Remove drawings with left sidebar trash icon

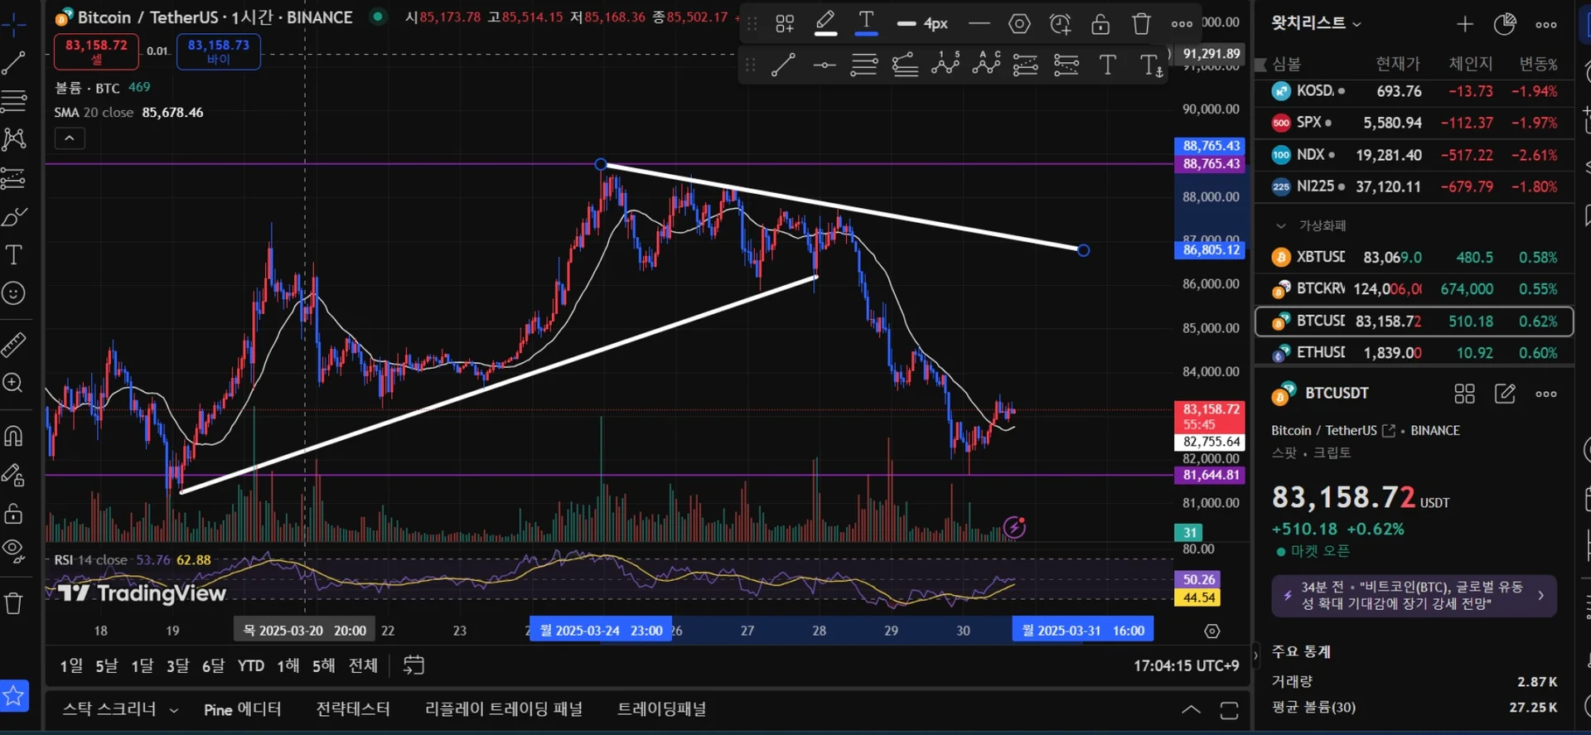(14, 603)
